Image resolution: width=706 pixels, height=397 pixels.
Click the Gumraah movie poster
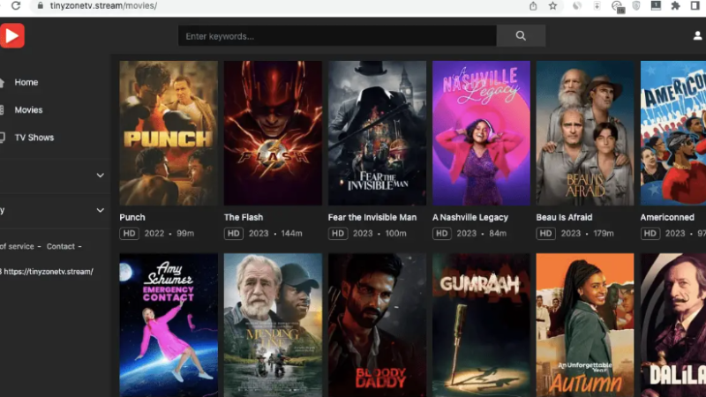click(x=481, y=325)
